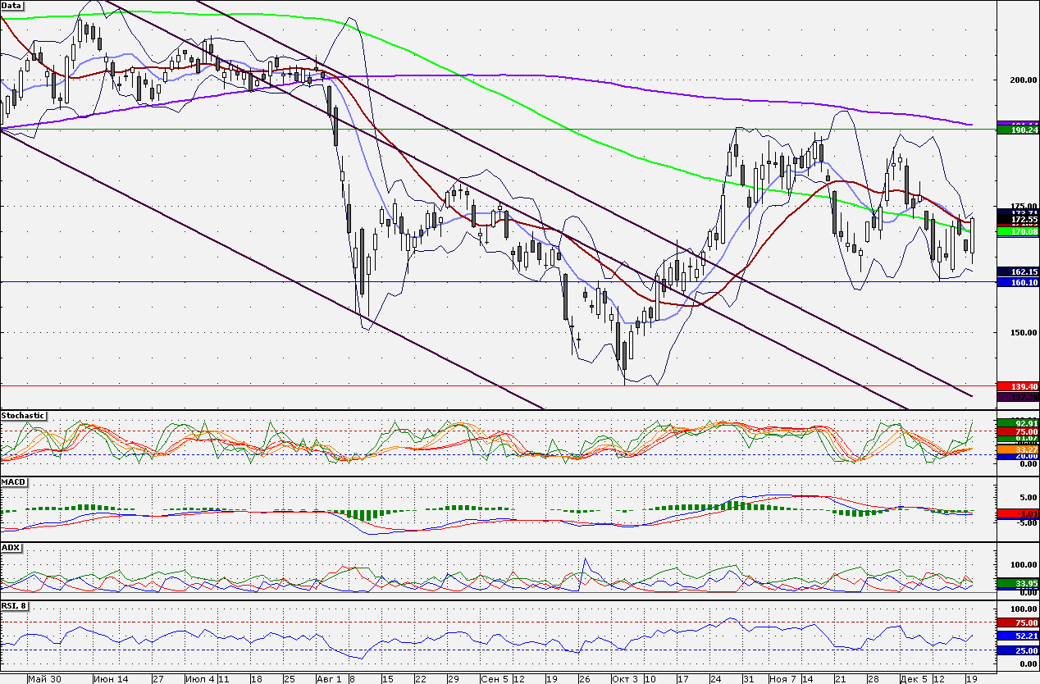Select the green 33.95 ADX value tag

[x=1018, y=583]
